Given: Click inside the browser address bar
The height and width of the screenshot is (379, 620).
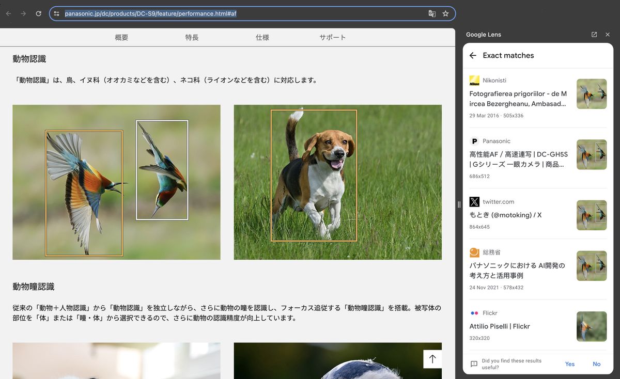Looking at the screenshot, I should pyautogui.click(x=233, y=13).
